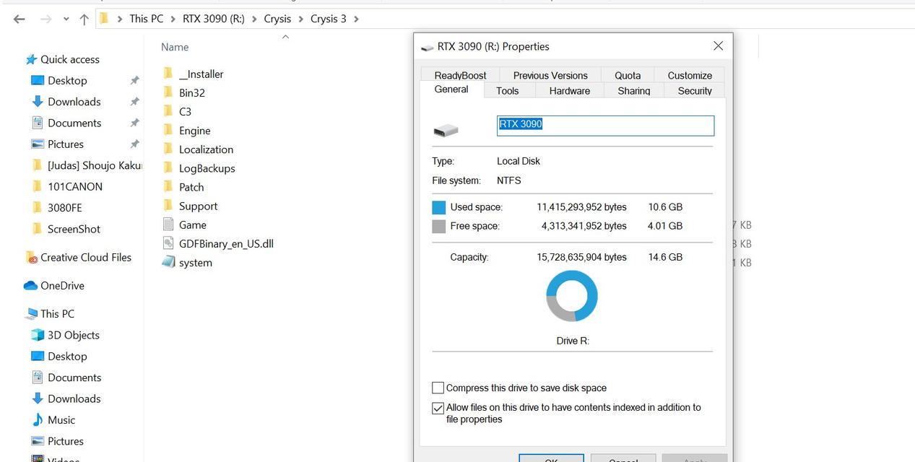Go back using the Explorer back arrow
The height and width of the screenshot is (462, 915).
tap(19, 19)
